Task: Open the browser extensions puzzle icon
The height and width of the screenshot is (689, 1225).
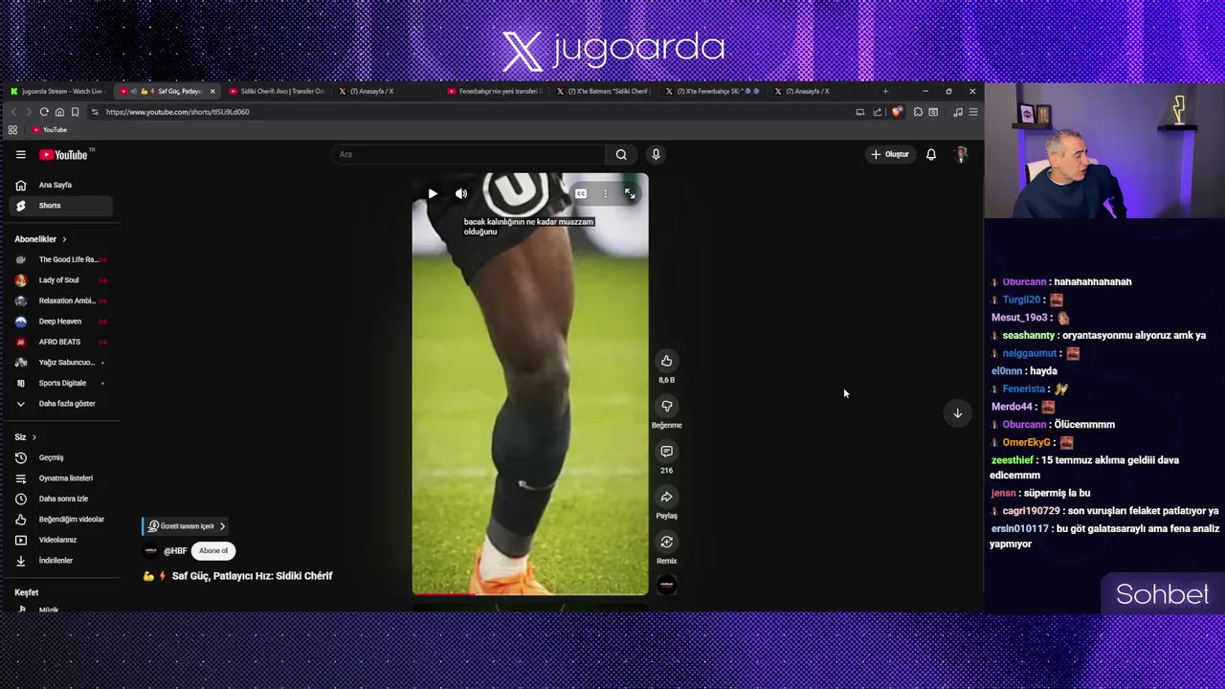Action: 918,112
